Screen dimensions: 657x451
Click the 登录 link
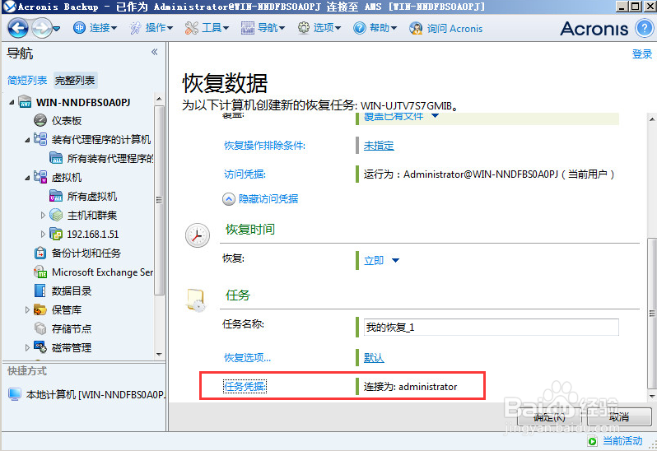[x=642, y=54]
